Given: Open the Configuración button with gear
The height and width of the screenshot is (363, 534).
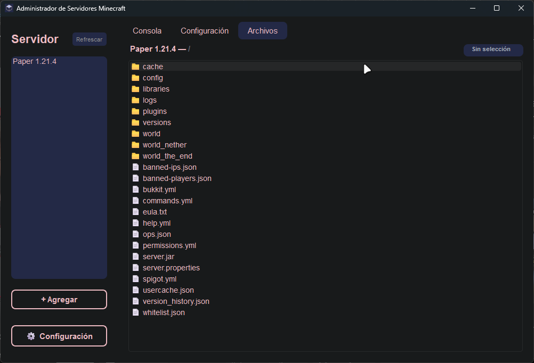Looking at the screenshot, I should point(59,336).
